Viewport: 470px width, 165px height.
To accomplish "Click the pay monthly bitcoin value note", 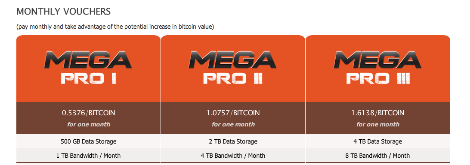I will pos(115,27).
